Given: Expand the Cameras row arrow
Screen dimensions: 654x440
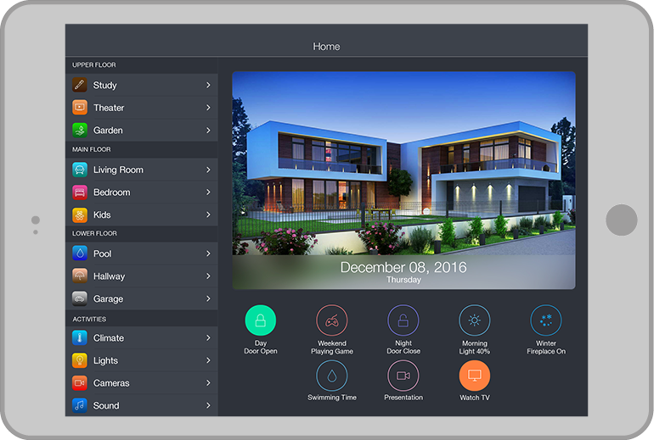Looking at the screenshot, I should pyautogui.click(x=208, y=382).
